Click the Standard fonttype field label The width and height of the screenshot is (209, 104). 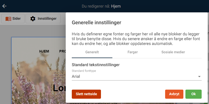point(84,71)
